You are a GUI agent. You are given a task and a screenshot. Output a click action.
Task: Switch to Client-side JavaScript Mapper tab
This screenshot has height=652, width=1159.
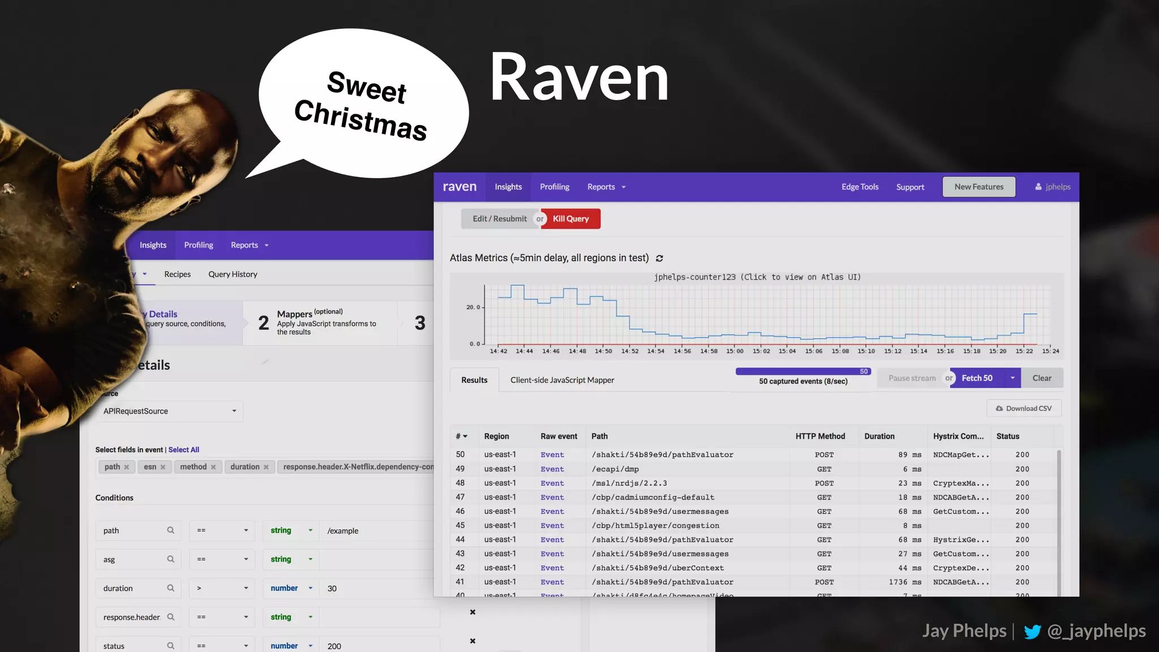tap(562, 380)
